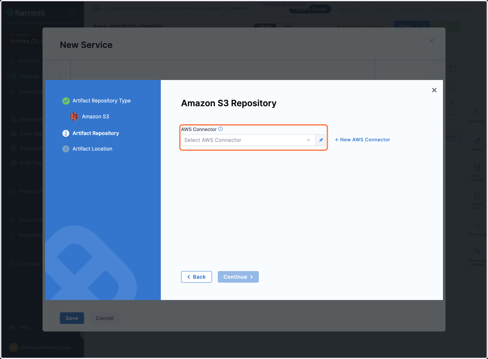
Task: Select the Artifact Location step
Action: 87,149
